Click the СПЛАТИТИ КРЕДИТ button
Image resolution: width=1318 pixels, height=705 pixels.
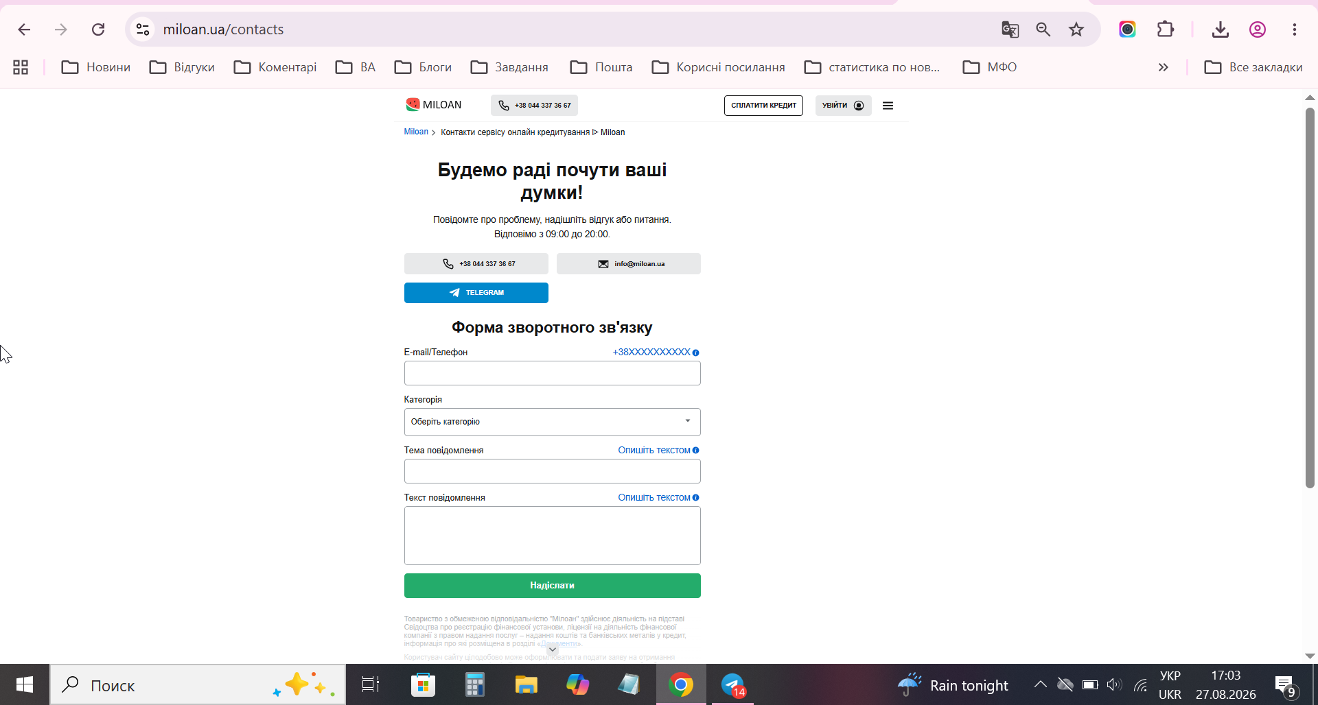click(x=763, y=106)
